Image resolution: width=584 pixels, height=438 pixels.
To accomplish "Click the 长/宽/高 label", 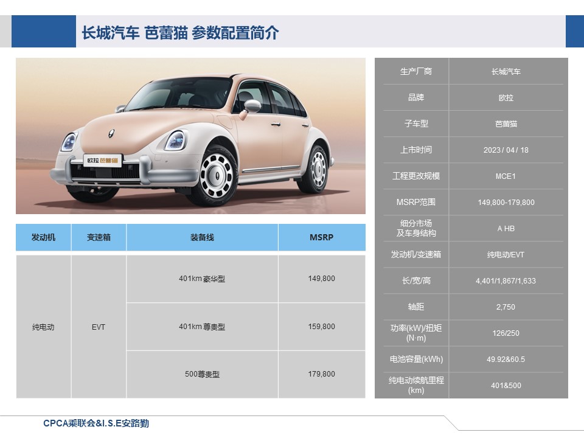I will coord(416,280).
